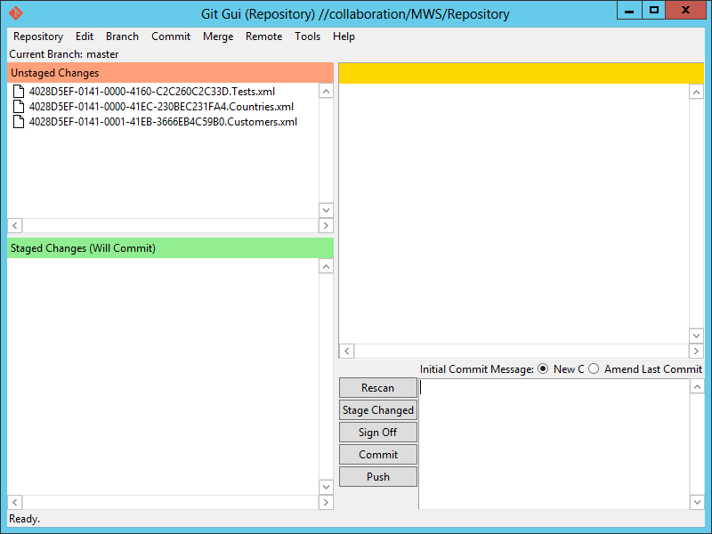This screenshot has width=712, height=534.
Task: Click the file icon beside Tests.xml
Action: [20, 92]
